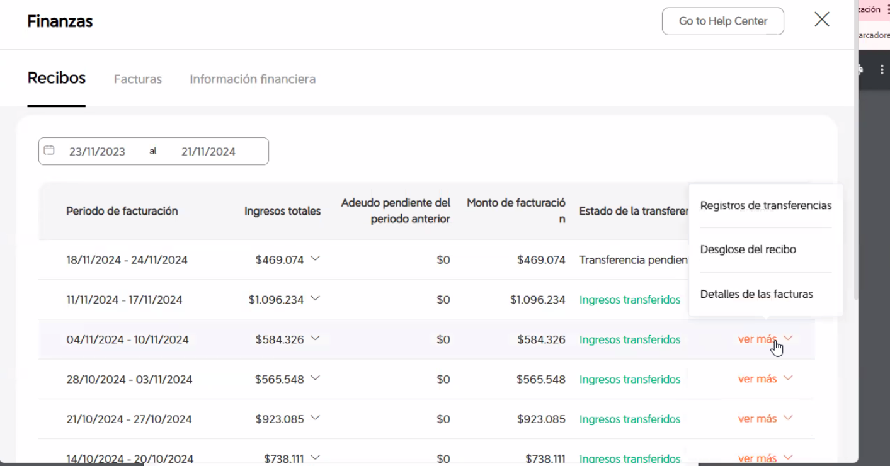Switch to the Facturas tab
Image resolution: width=890 pixels, height=466 pixels.
click(x=138, y=79)
